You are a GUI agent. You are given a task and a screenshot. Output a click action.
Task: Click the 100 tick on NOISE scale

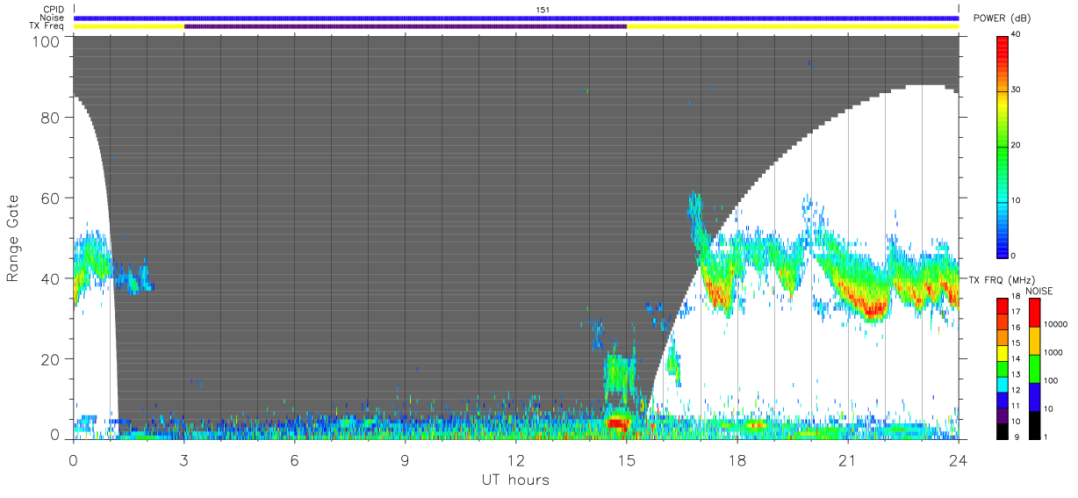point(1051,380)
